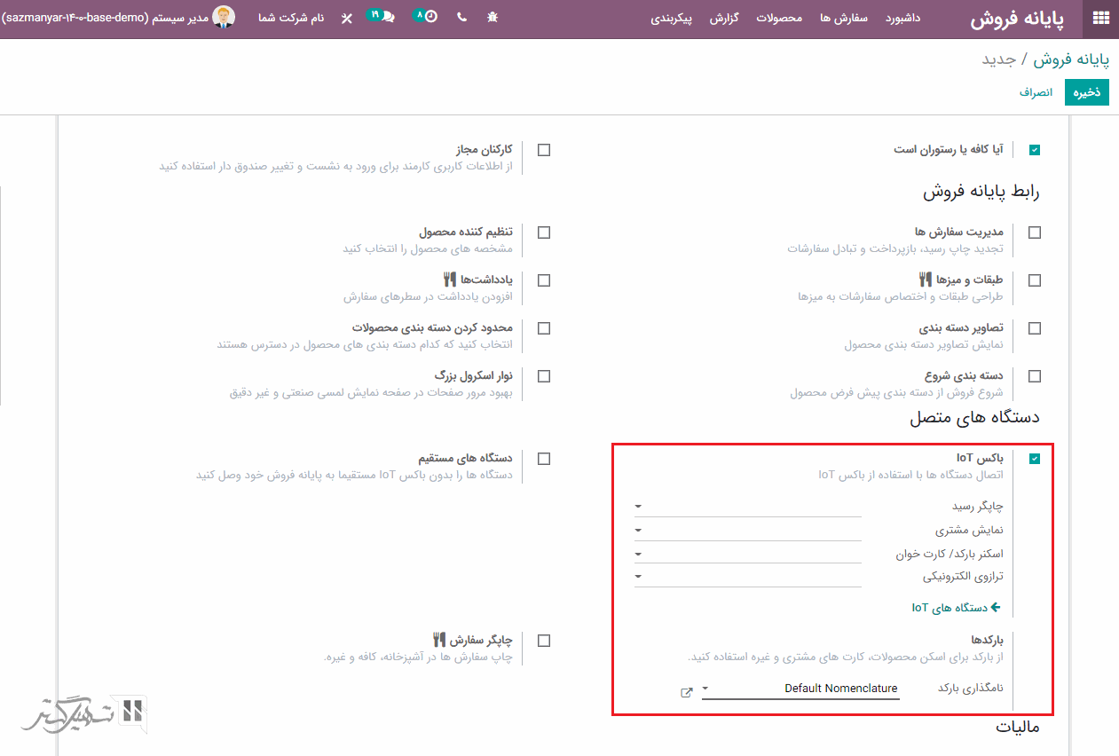Click the system admin user avatar

click(224, 17)
